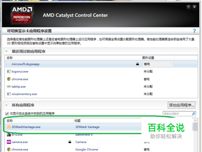Open the help question mark icon
This screenshot has width=202, height=152.
pos(194,31)
